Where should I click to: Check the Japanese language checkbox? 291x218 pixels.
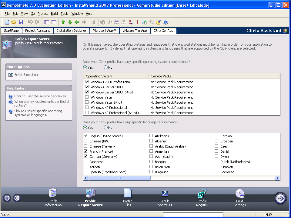(x=86, y=162)
